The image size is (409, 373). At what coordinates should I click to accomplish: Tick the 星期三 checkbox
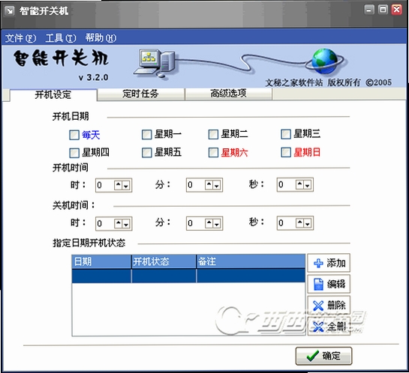pos(286,134)
